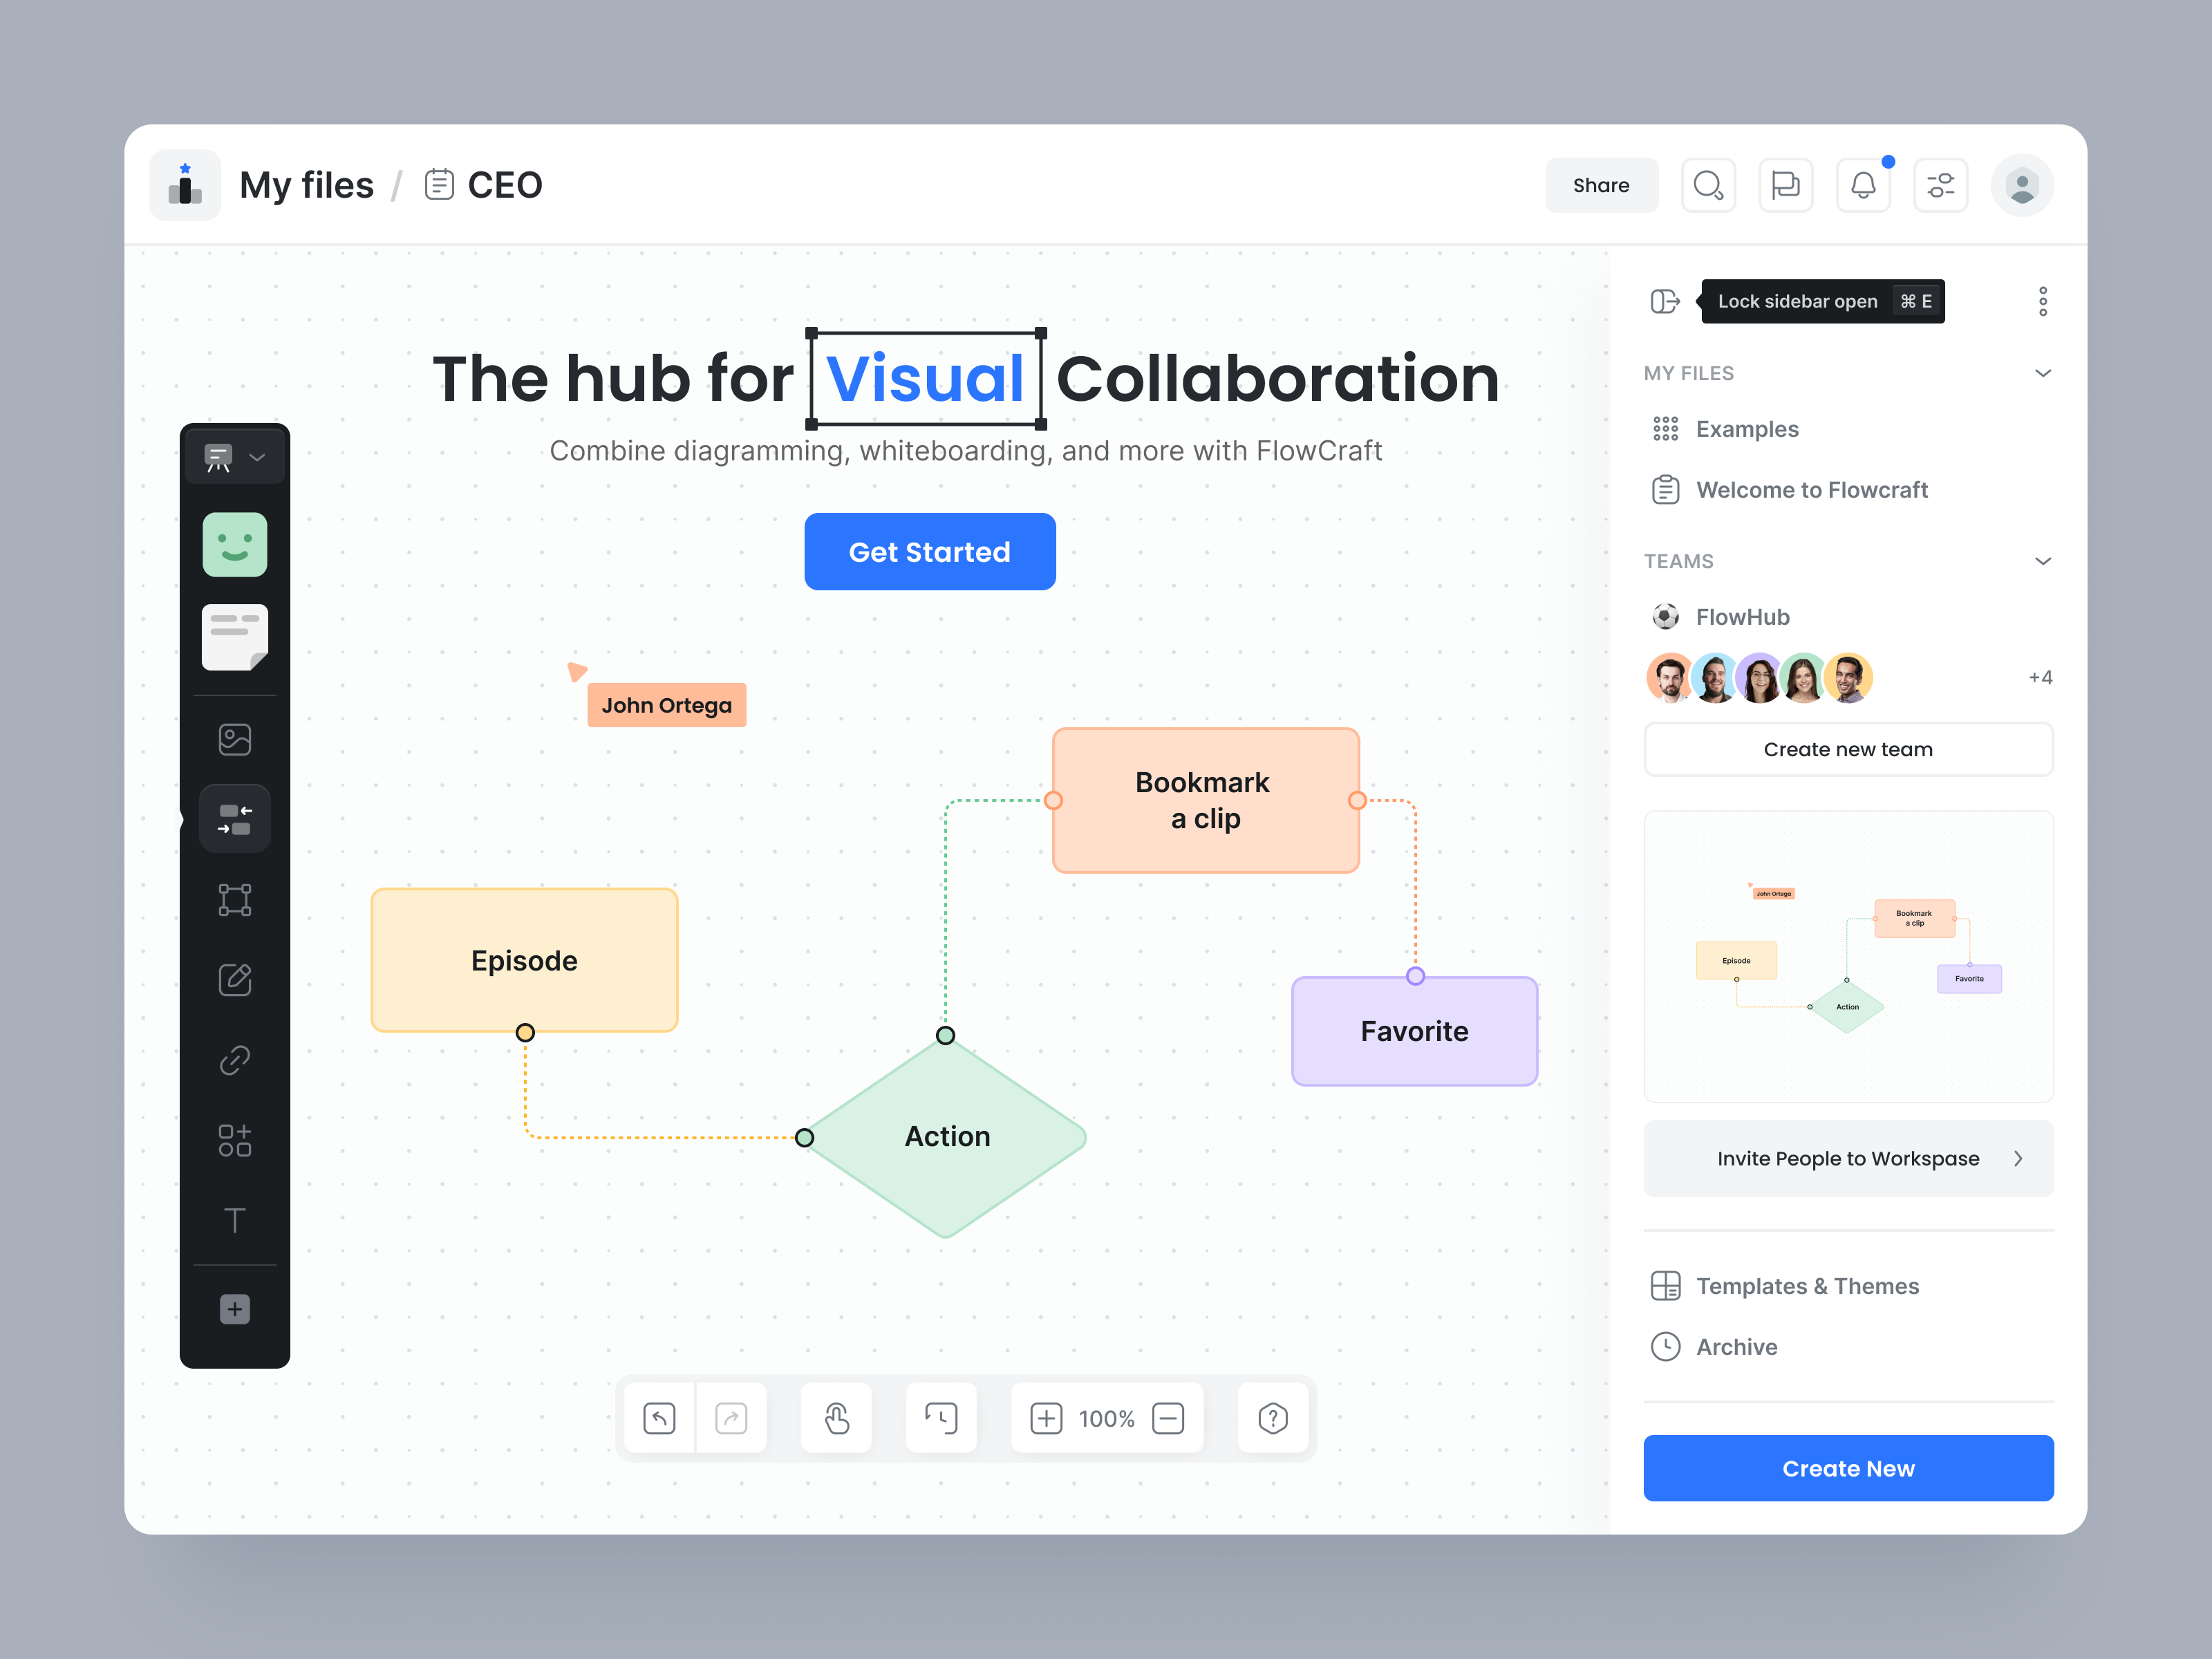Screen dimensions: 2212x1659
Task: Undo the last action
Action: [658, 1417]
